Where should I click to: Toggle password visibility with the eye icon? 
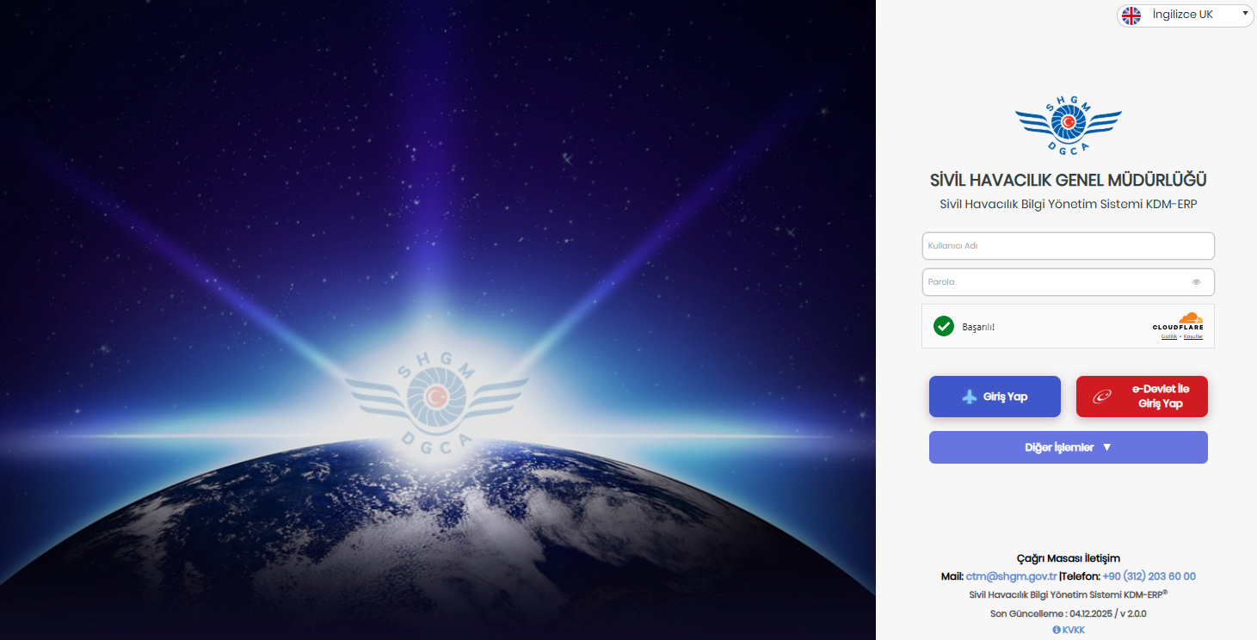[x=1196, y=282]
